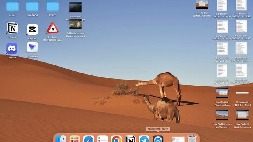Launch ProtonVPN from the desktop
The image size is (253, 142).
pyautogui.click(x=32, y=47)
